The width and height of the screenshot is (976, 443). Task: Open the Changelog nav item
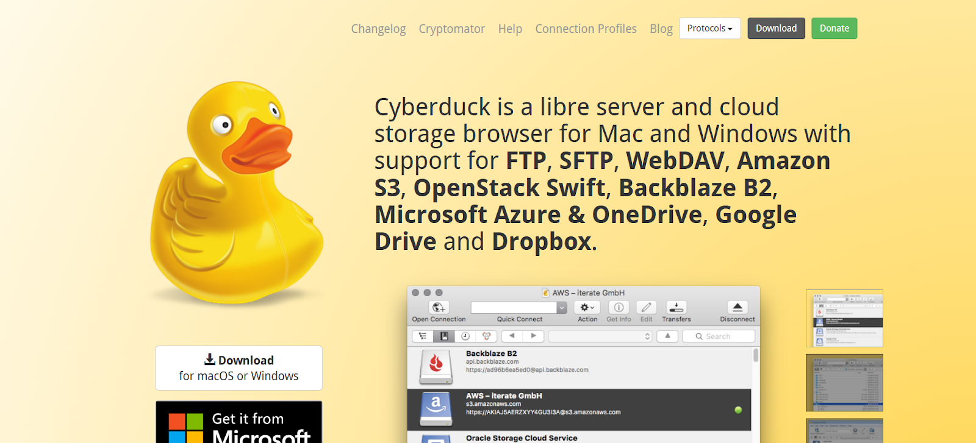click(x=378, y=29)
